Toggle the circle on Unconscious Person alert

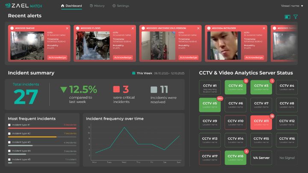(x=143, y=28)
